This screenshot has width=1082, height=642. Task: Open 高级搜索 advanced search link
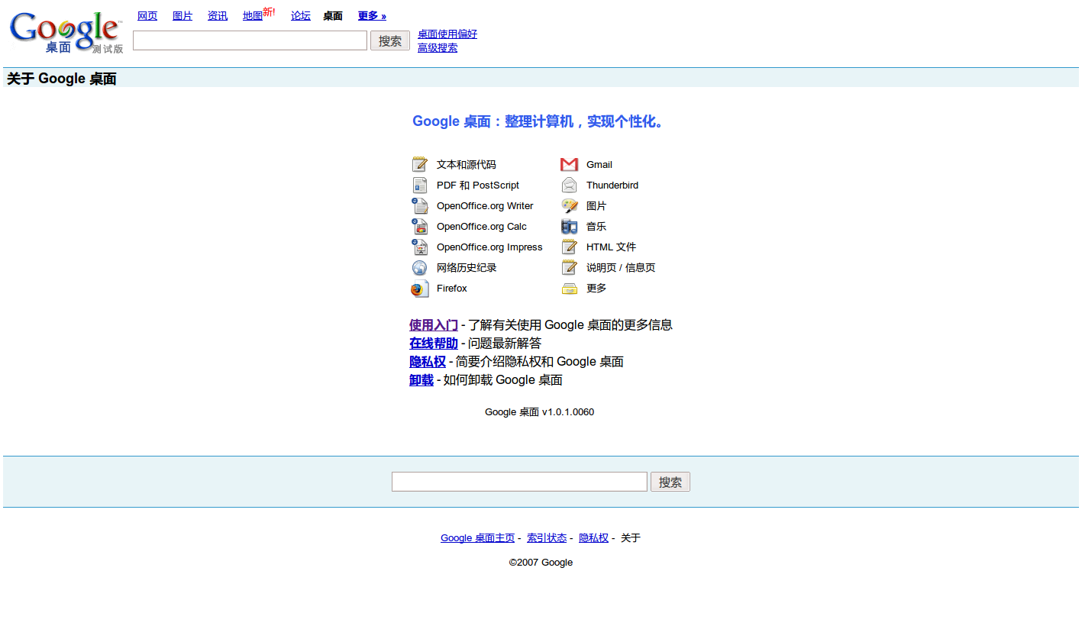coord(438,48)
